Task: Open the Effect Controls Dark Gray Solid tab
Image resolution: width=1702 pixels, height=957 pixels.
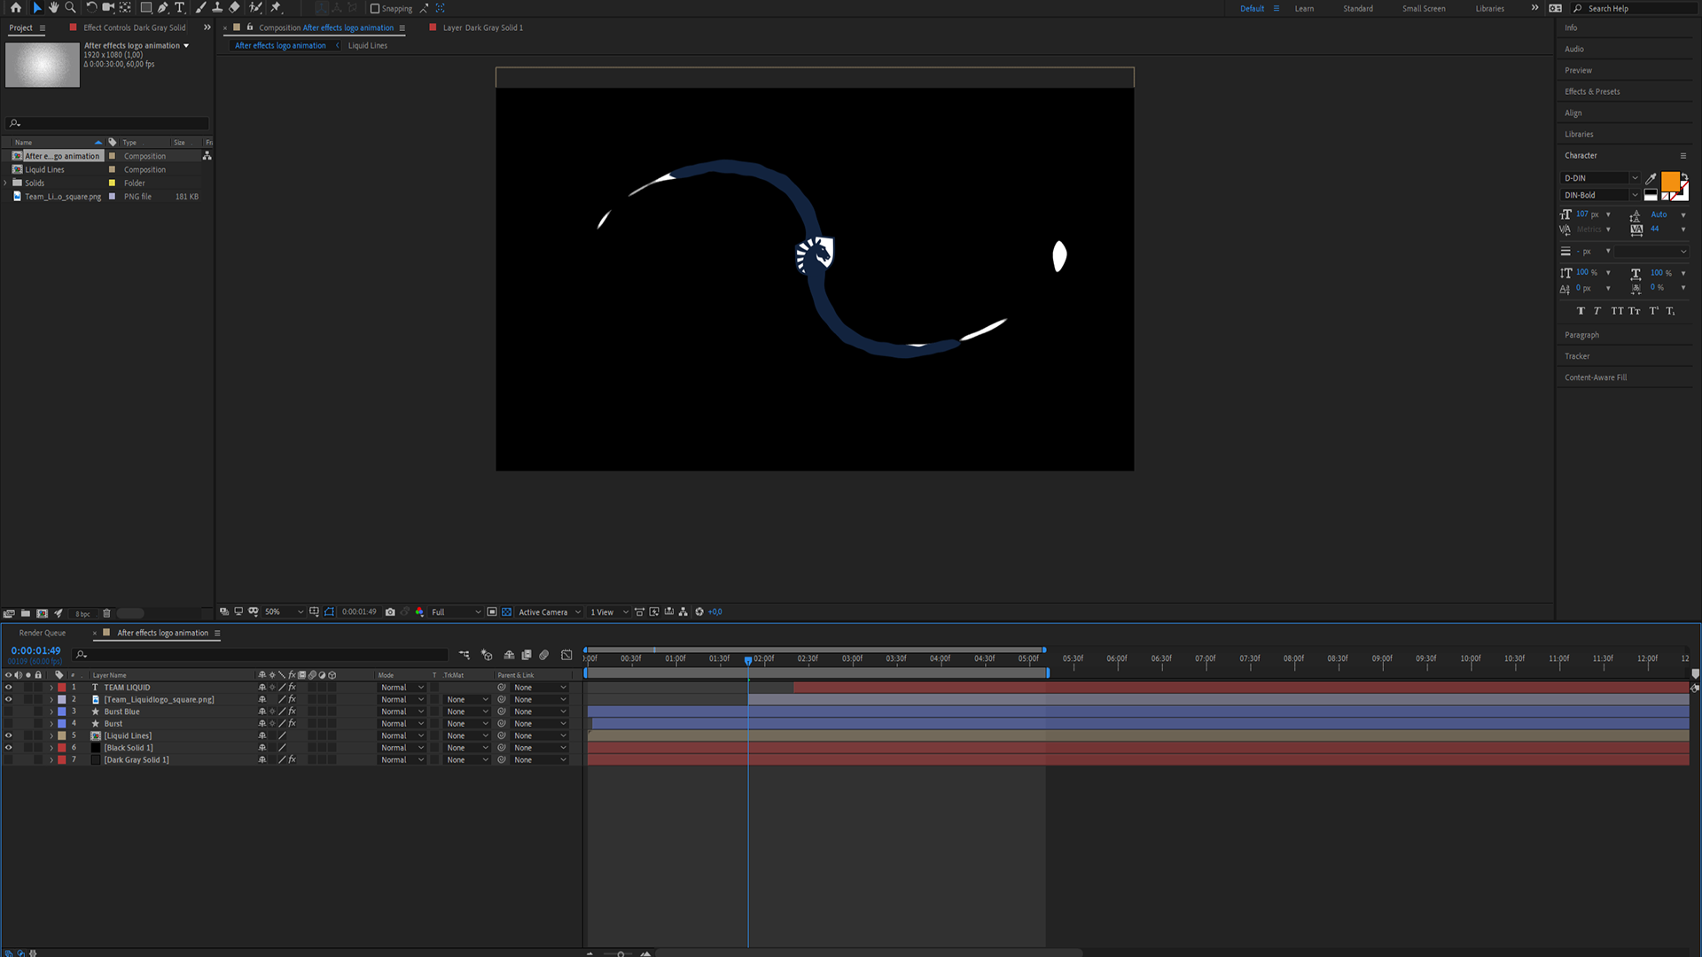Action: tap(135, 27)
